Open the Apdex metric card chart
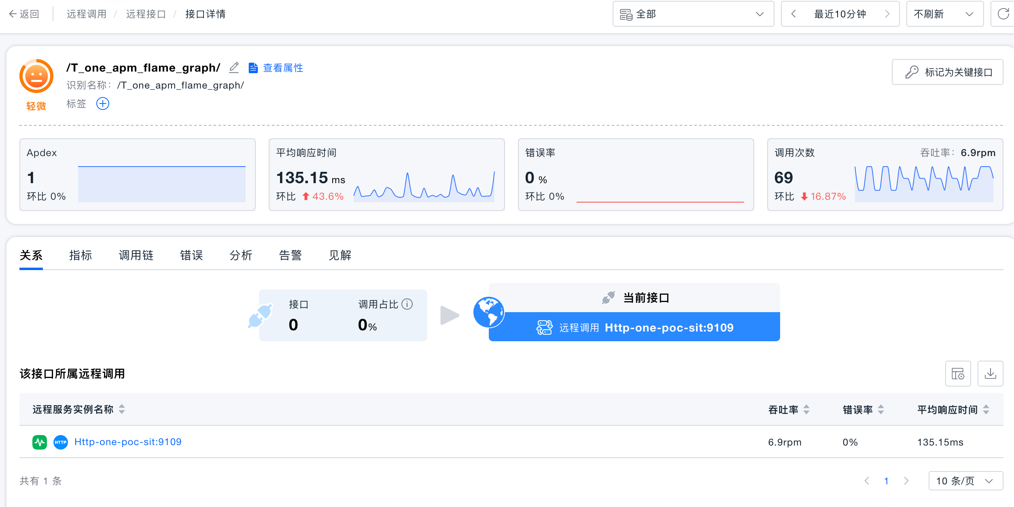The image size is (1014, 507). 162,184
